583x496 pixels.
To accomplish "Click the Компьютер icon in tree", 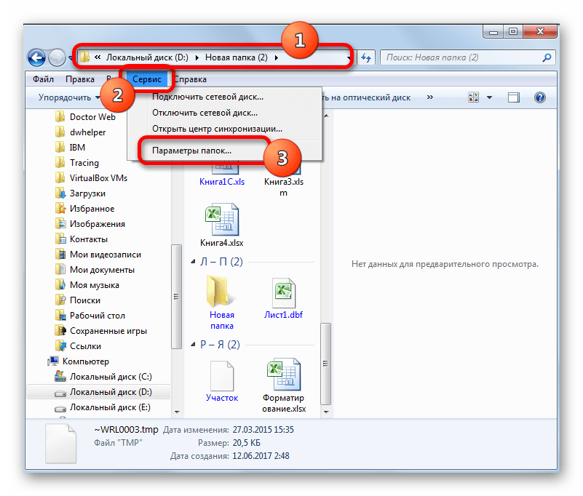I will point(53,361).
